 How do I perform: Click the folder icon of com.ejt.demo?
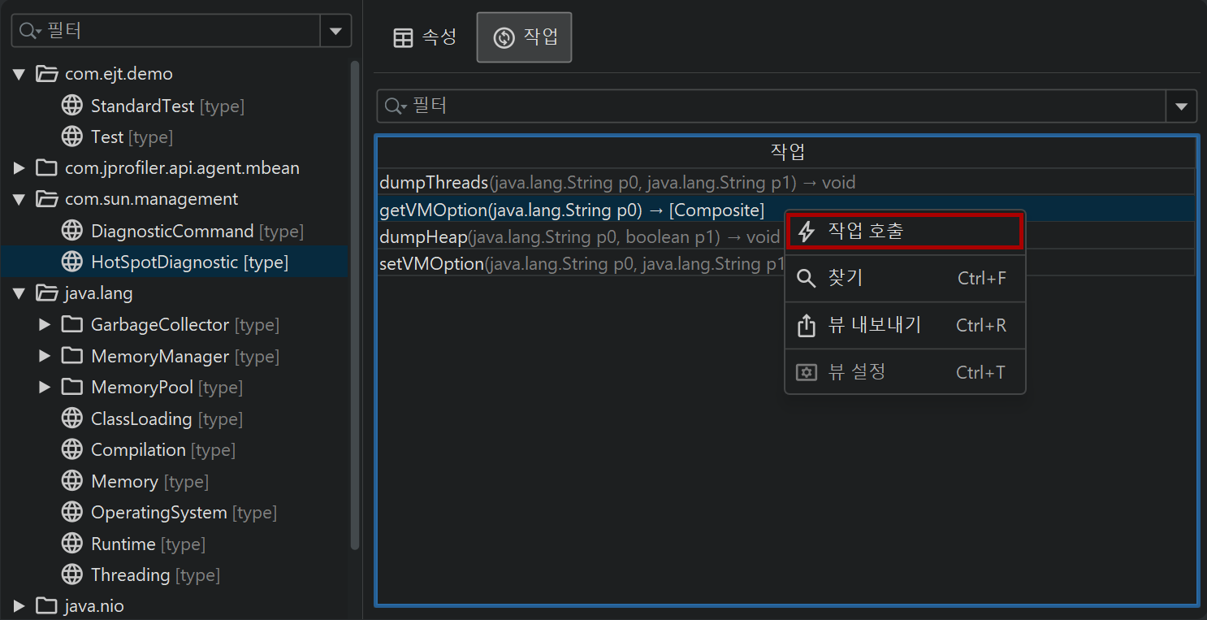(x=46, y=74)
